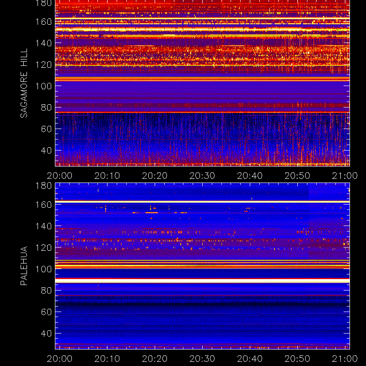Select the 40 tick label on Palehua axis
The height and width of the screenshot is (366, 366).
click(46, 334)
